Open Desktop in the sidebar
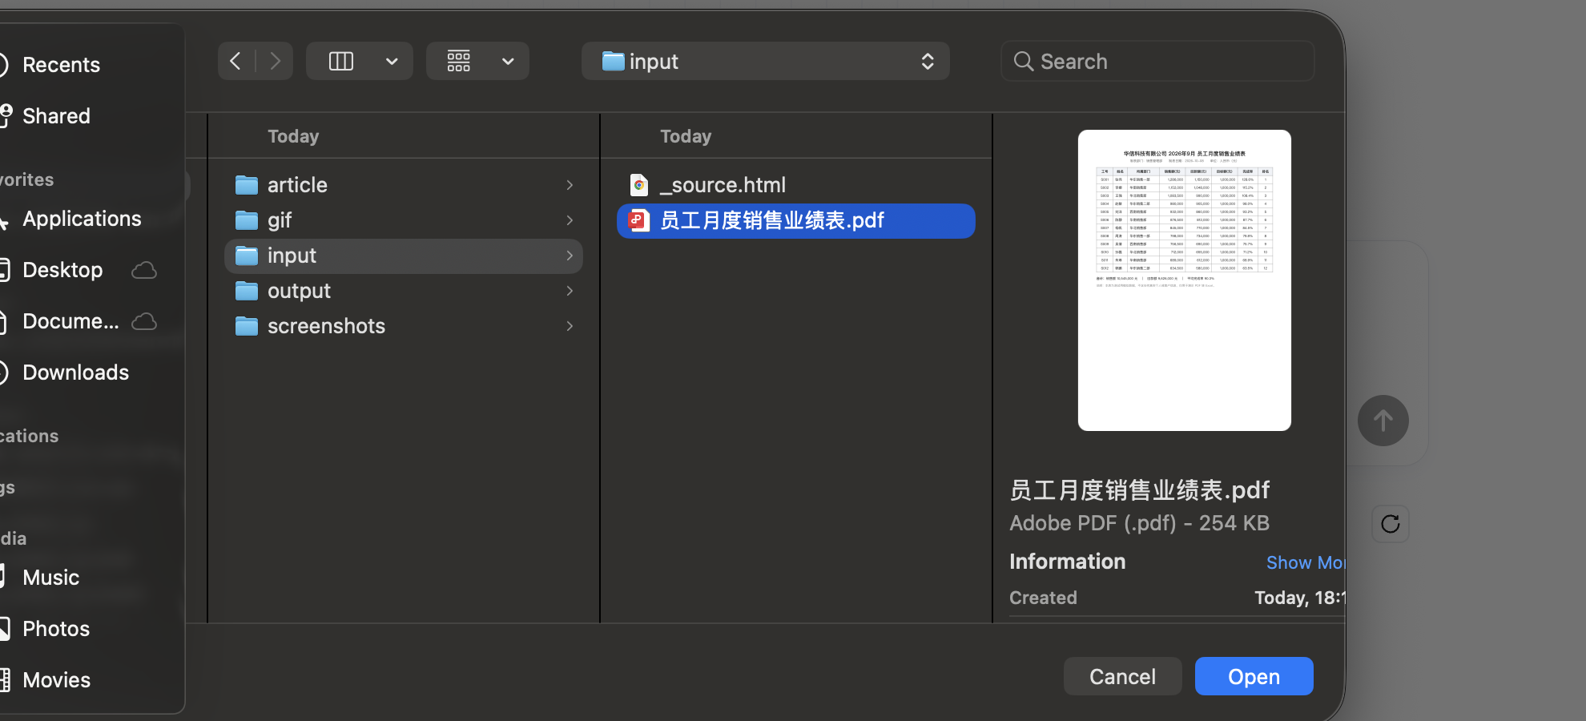1586x721 pixels. pyautogui.click(x=62, y=270)
